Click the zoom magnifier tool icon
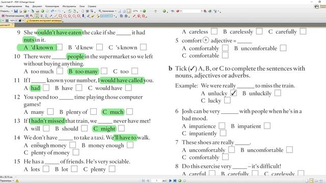 100,11
